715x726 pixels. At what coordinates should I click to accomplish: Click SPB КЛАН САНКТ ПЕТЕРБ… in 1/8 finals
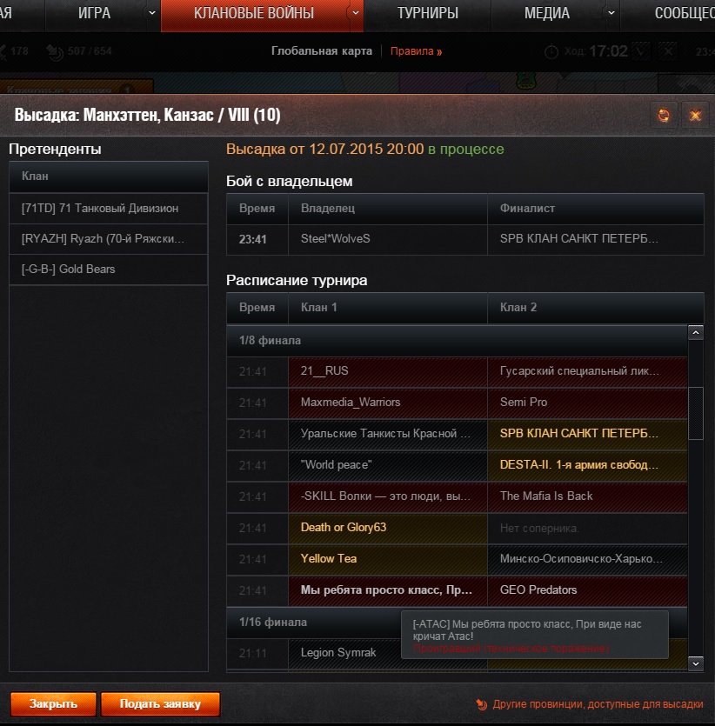[587, 434]
